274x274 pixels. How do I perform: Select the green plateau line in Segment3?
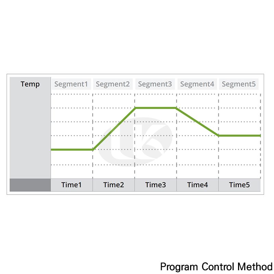pyautogui.click(x=155, y=108)
